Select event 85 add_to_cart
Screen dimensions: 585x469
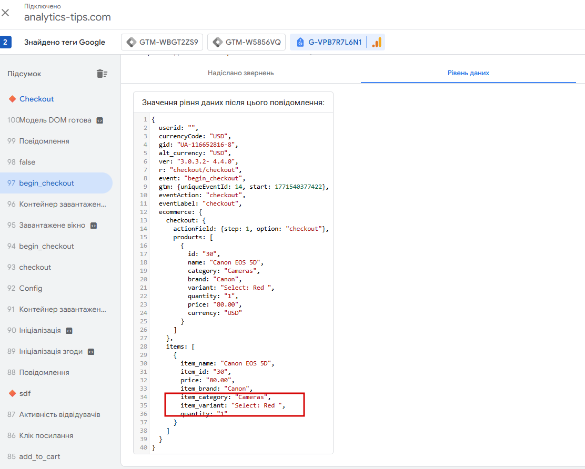point(56,456)
